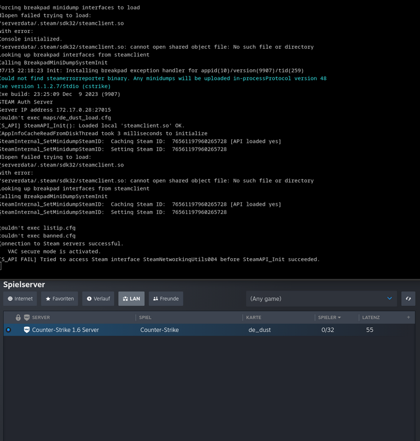Click the 'SteamAPI_Init(): Loaded local' line

pos(92,125)
